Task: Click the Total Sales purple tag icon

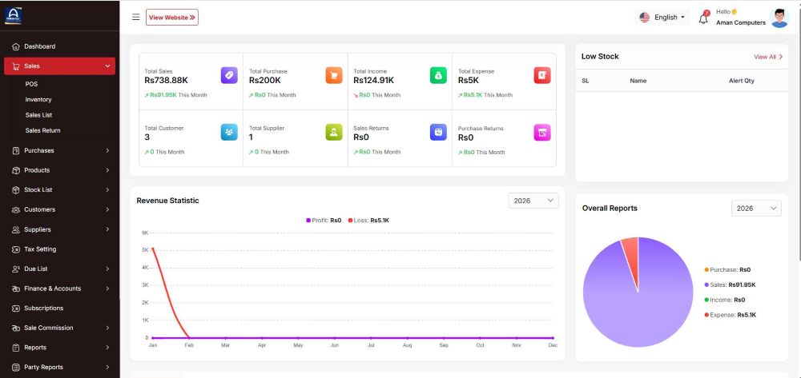Action: tap(229, 75)
